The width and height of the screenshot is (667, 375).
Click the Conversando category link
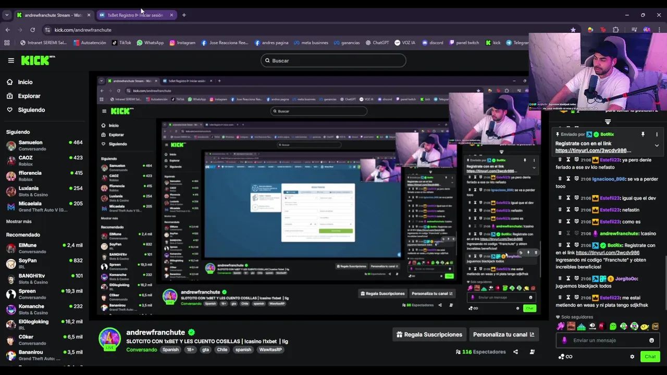141,349
